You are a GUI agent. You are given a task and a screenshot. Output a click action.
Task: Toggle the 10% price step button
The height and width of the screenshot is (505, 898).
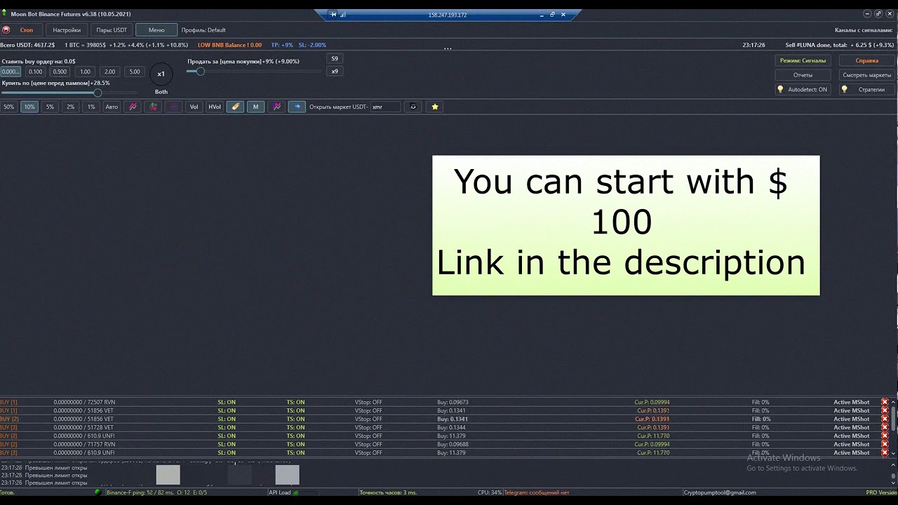click(x=29, y=107)
